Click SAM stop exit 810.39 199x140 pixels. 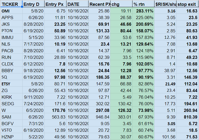coord(187,117)
